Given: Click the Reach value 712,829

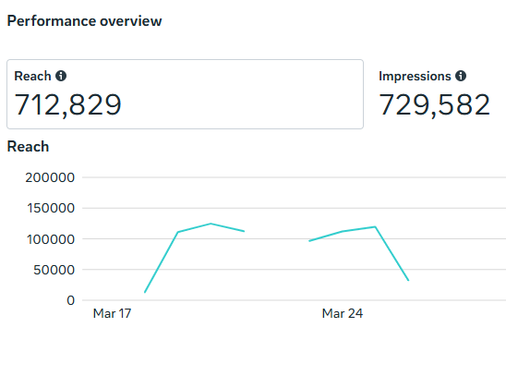Looking at the screenshot, I should [67, 104].
